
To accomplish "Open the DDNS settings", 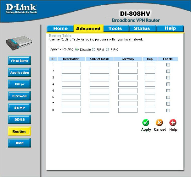I will tap(20, 119).
